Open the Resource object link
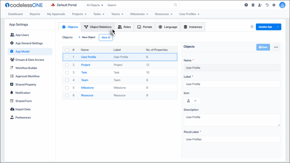This screenshot has height=163, width=290. [x=87, y=95]
